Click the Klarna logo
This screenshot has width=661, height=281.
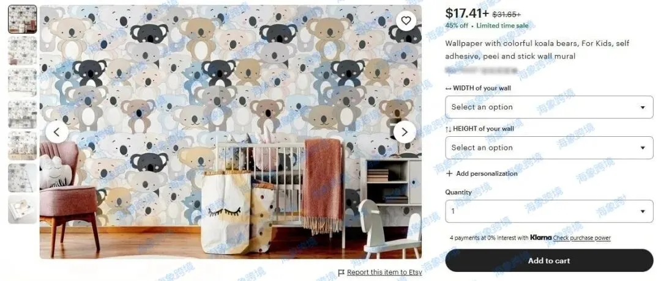pos(541,237)
